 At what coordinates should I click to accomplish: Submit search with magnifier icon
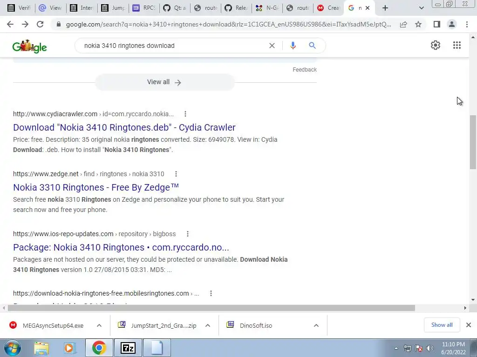(312, 46)
